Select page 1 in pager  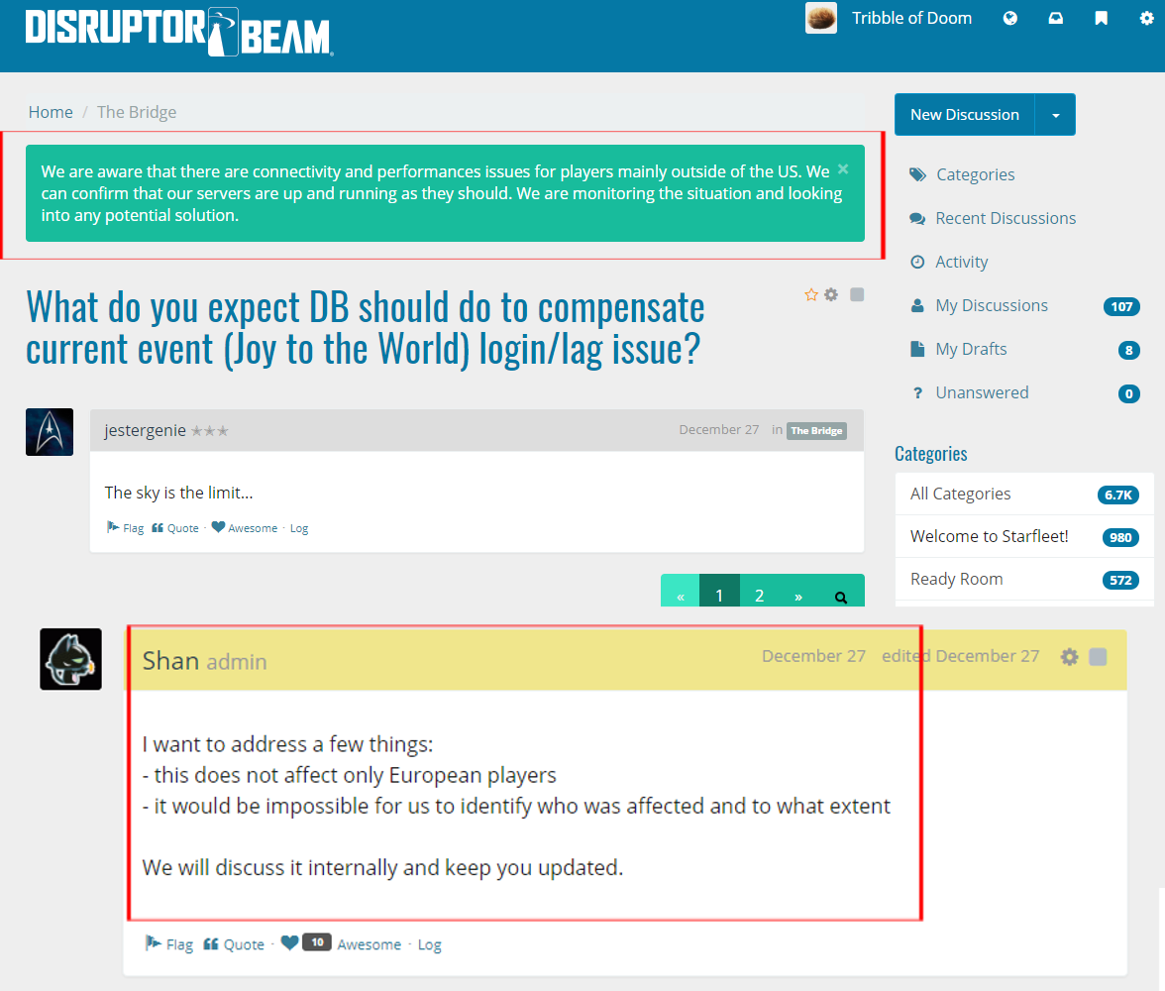pyautogui.click(x=719, y=596)
